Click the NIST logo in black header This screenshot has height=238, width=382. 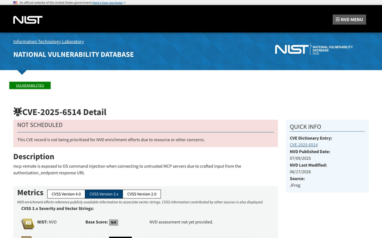coord(28,20)
